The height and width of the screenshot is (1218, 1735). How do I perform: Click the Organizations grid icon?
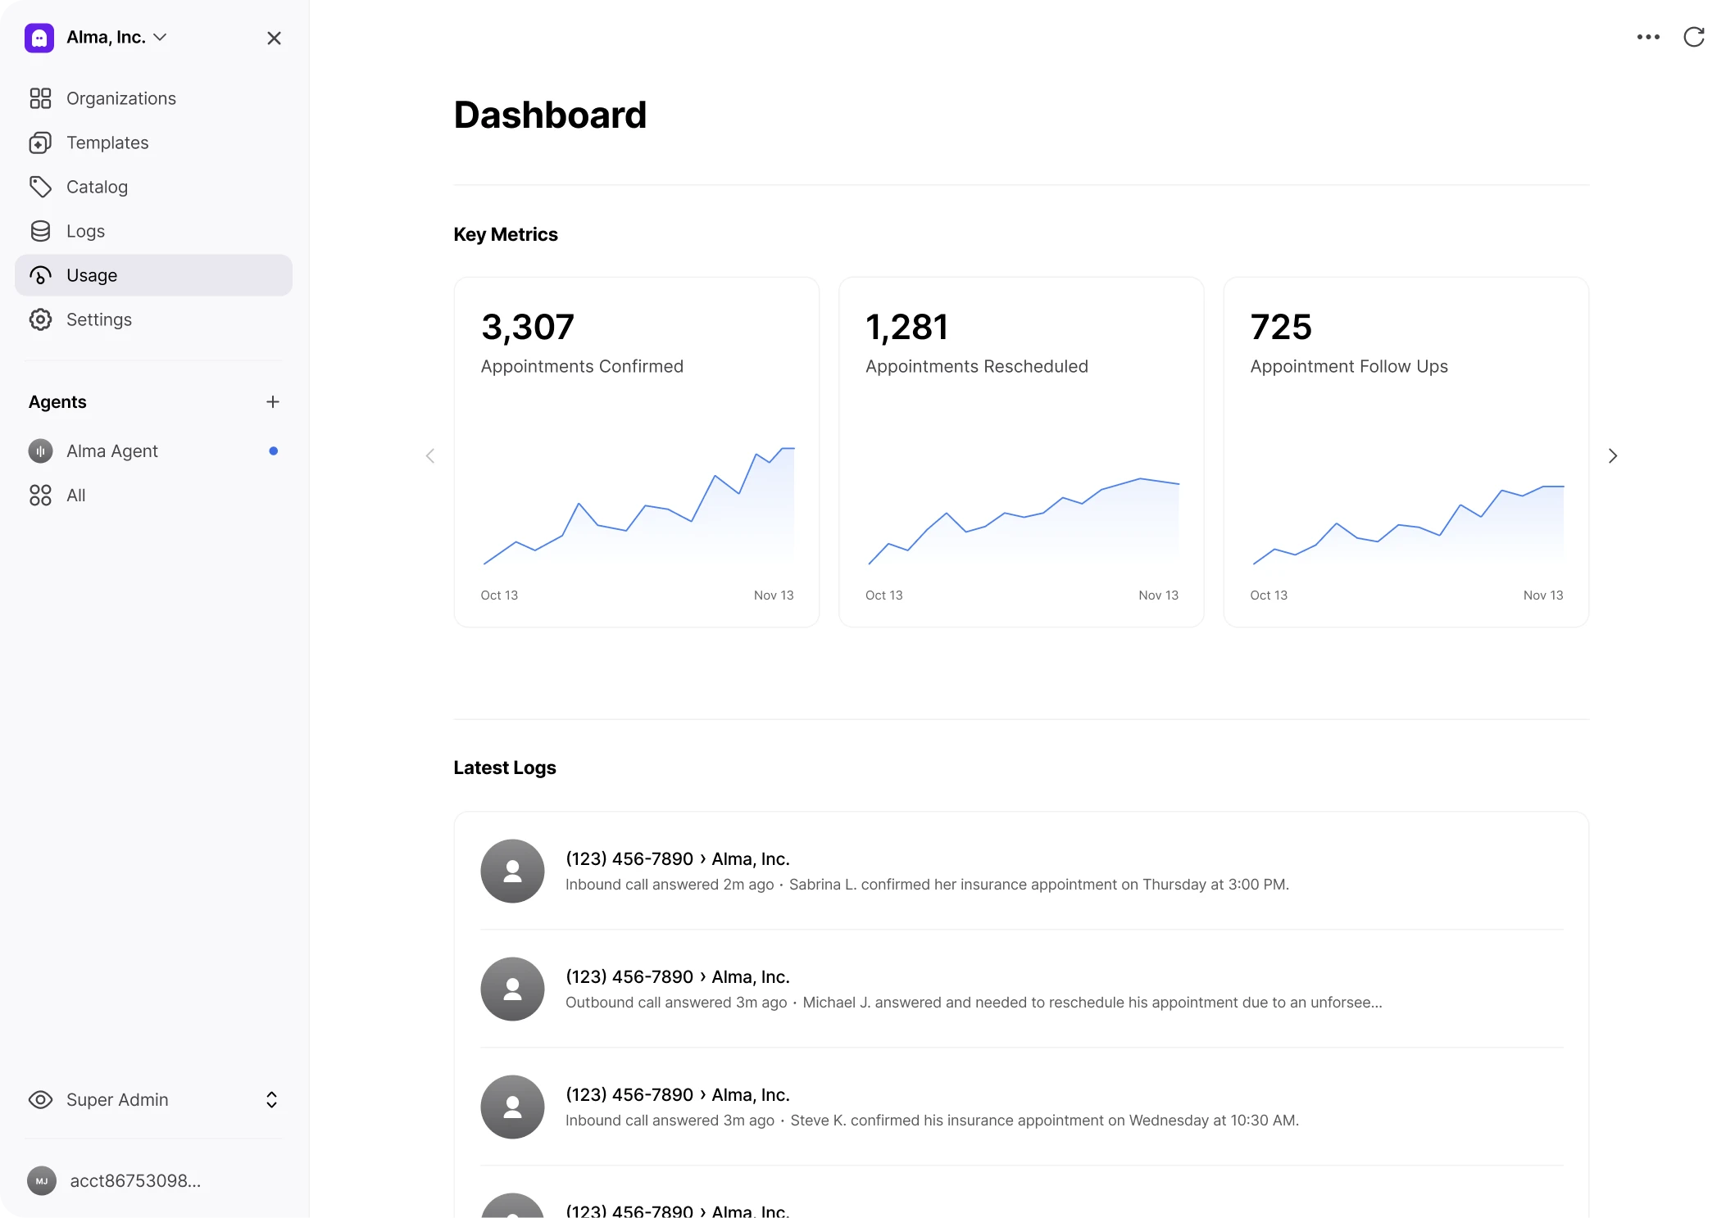(40, 98)
